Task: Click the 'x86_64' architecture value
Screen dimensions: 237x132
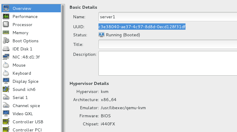Action: pos(108,100)
